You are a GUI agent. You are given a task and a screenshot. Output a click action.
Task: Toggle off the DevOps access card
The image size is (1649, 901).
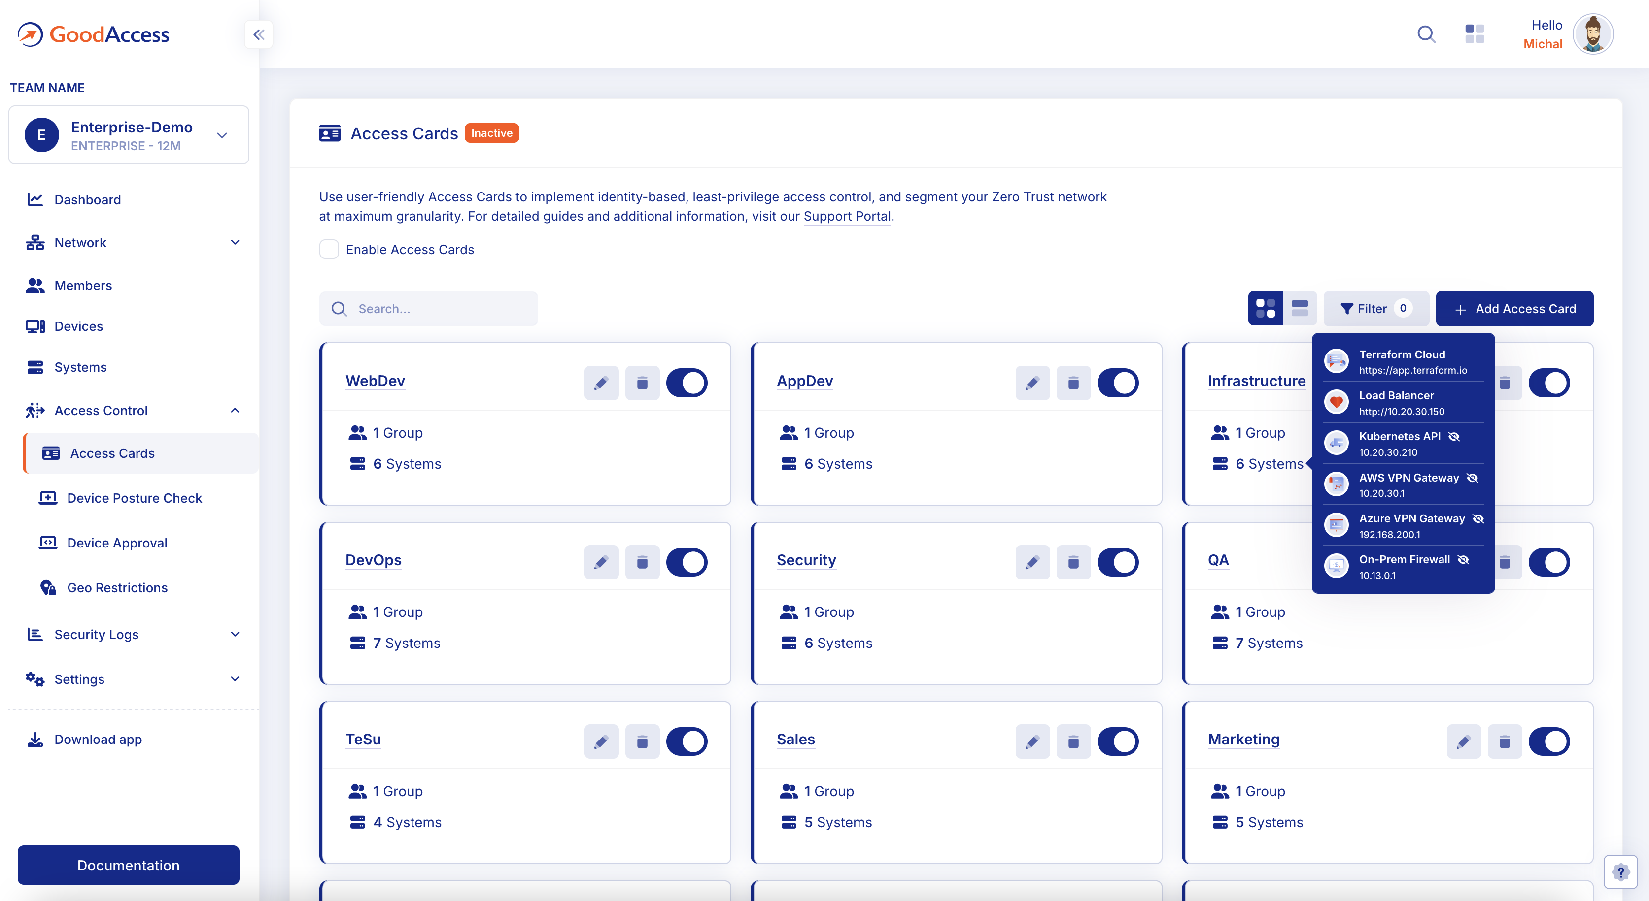click(686, 562)
